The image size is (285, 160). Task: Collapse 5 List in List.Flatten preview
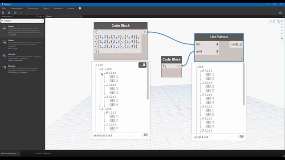(x=201, y=131)
